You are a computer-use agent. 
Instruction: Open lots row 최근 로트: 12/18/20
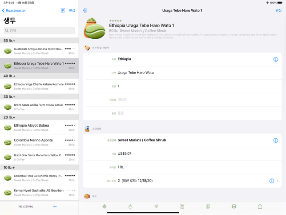click(182, 181)
